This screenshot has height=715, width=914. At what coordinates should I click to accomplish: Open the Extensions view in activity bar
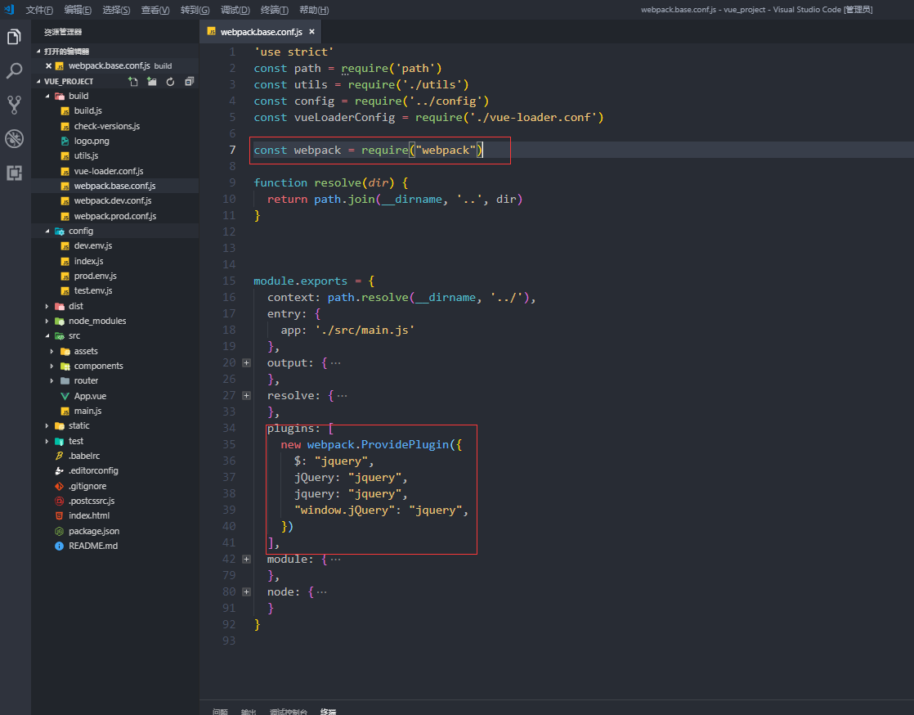click(x=14, y=173)
